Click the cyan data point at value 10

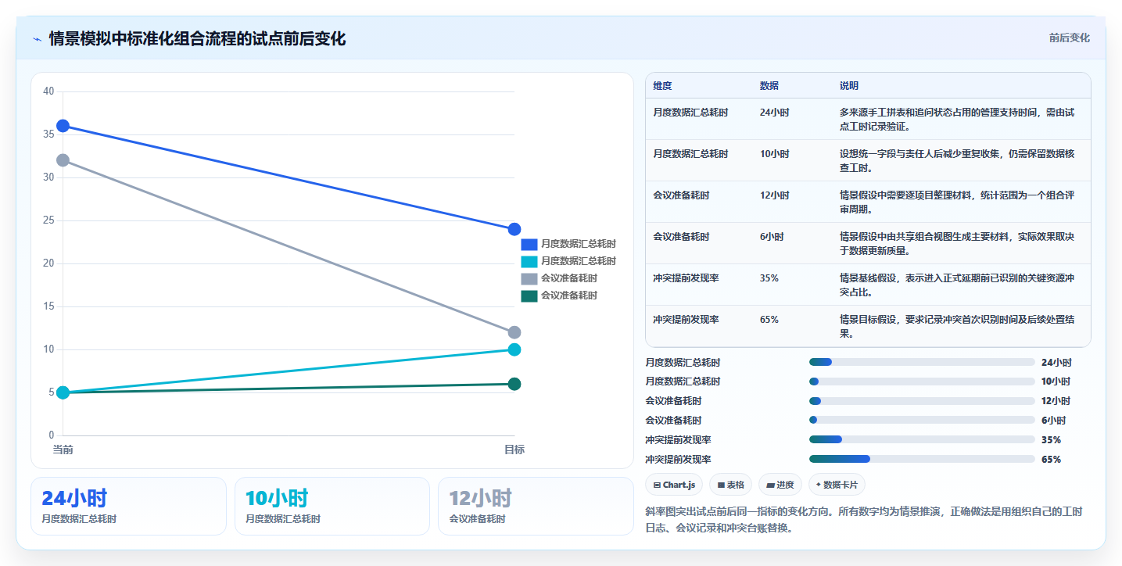tap(514, 349)
